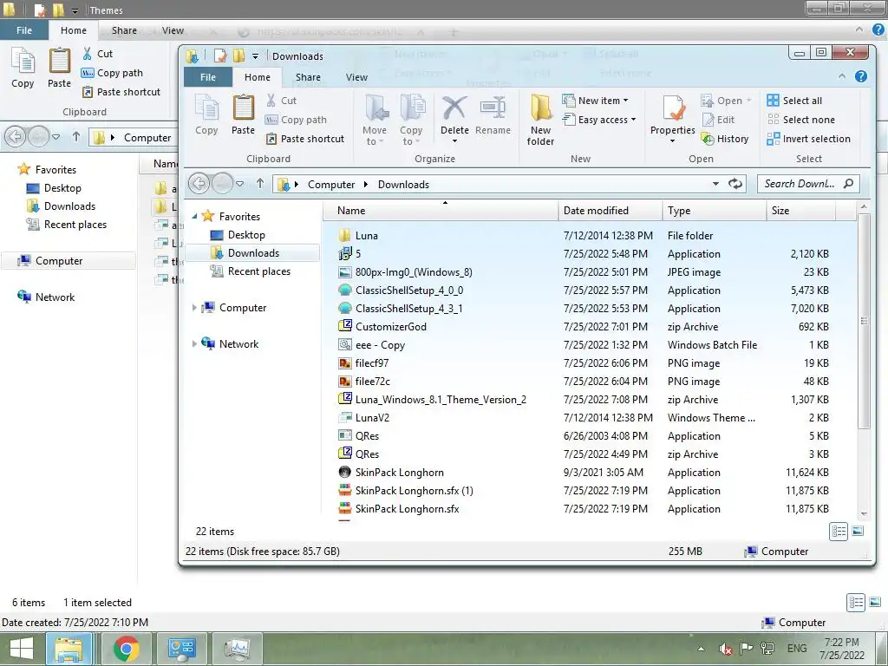Image resolution: width=888 pixels, height=666 pixels.
Task: Switch to View tab in Downloads window
Action: (356, 77)
